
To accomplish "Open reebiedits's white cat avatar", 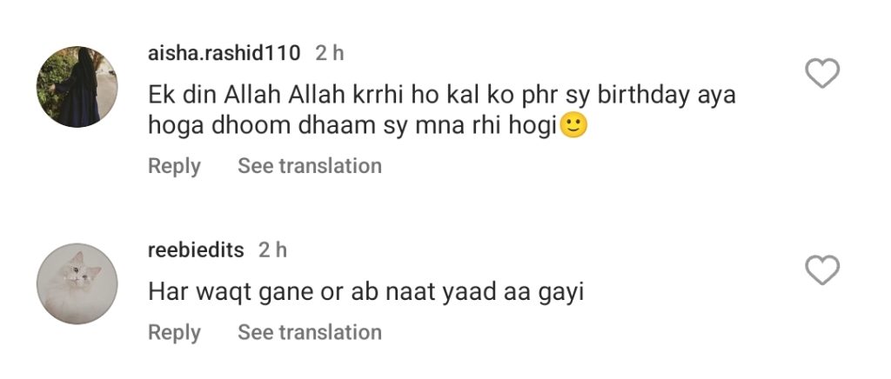I will (x=77, y=283).
